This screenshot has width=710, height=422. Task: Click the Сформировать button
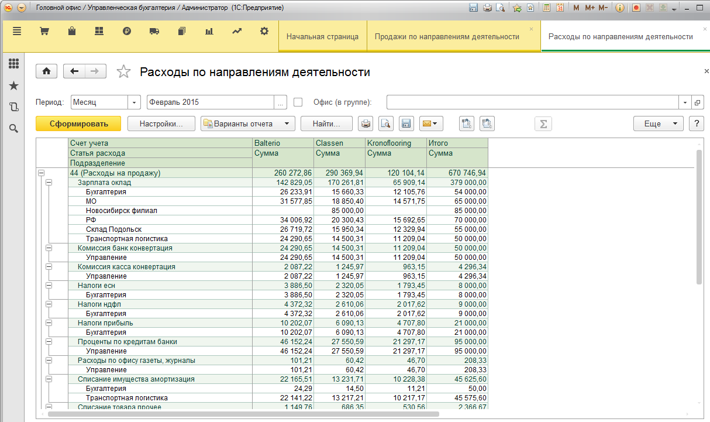point(78,123)
